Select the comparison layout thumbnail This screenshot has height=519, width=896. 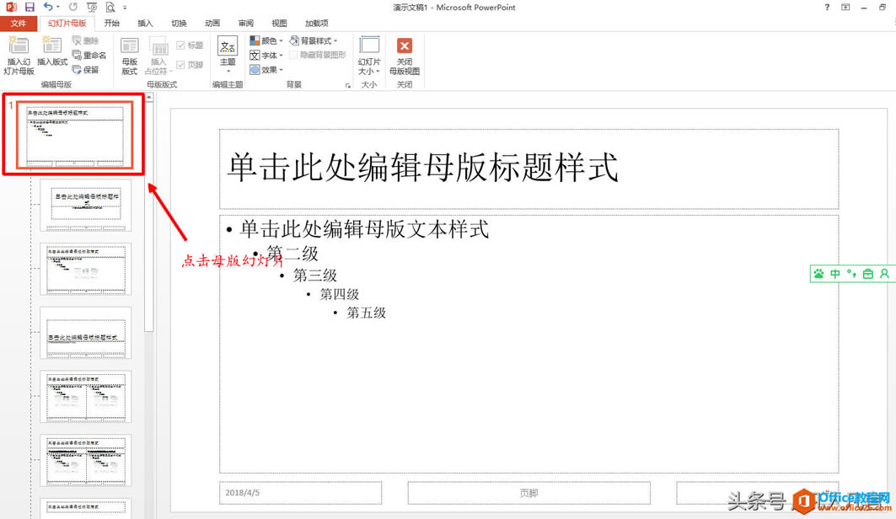coord(86,461)
